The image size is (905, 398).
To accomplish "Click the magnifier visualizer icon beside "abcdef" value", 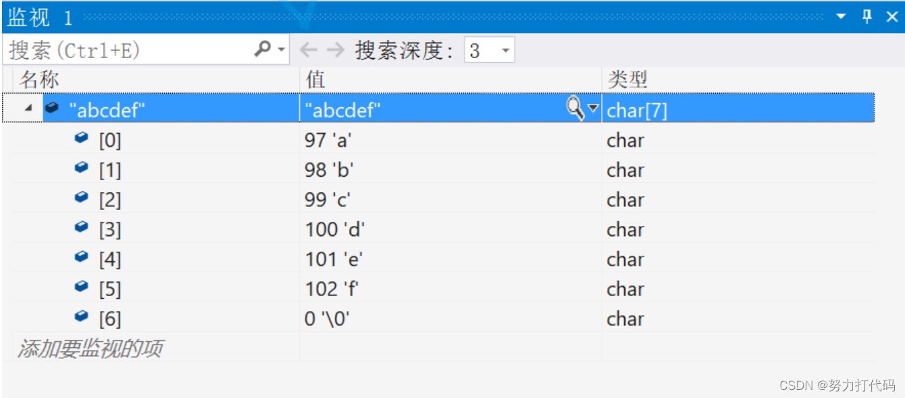I will (x=575, y=108).
